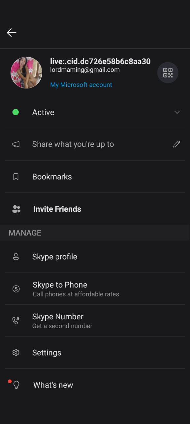Click the megaphone mood message icon

coord(16,144)
